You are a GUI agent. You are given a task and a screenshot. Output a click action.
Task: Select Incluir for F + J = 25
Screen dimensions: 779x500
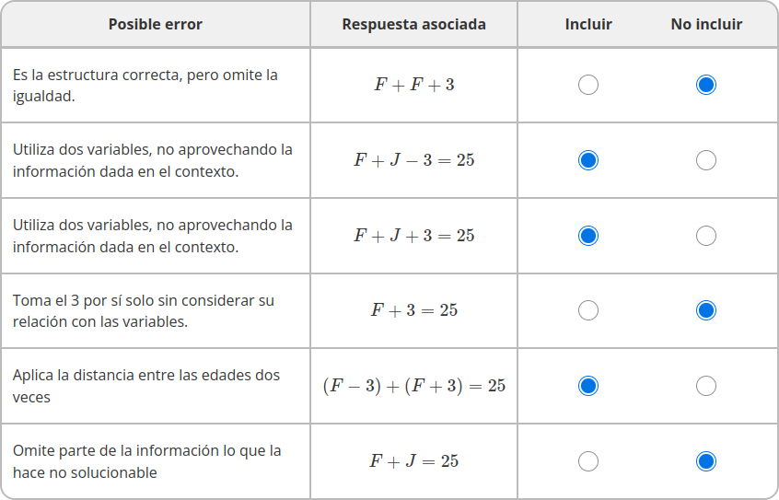588,461
